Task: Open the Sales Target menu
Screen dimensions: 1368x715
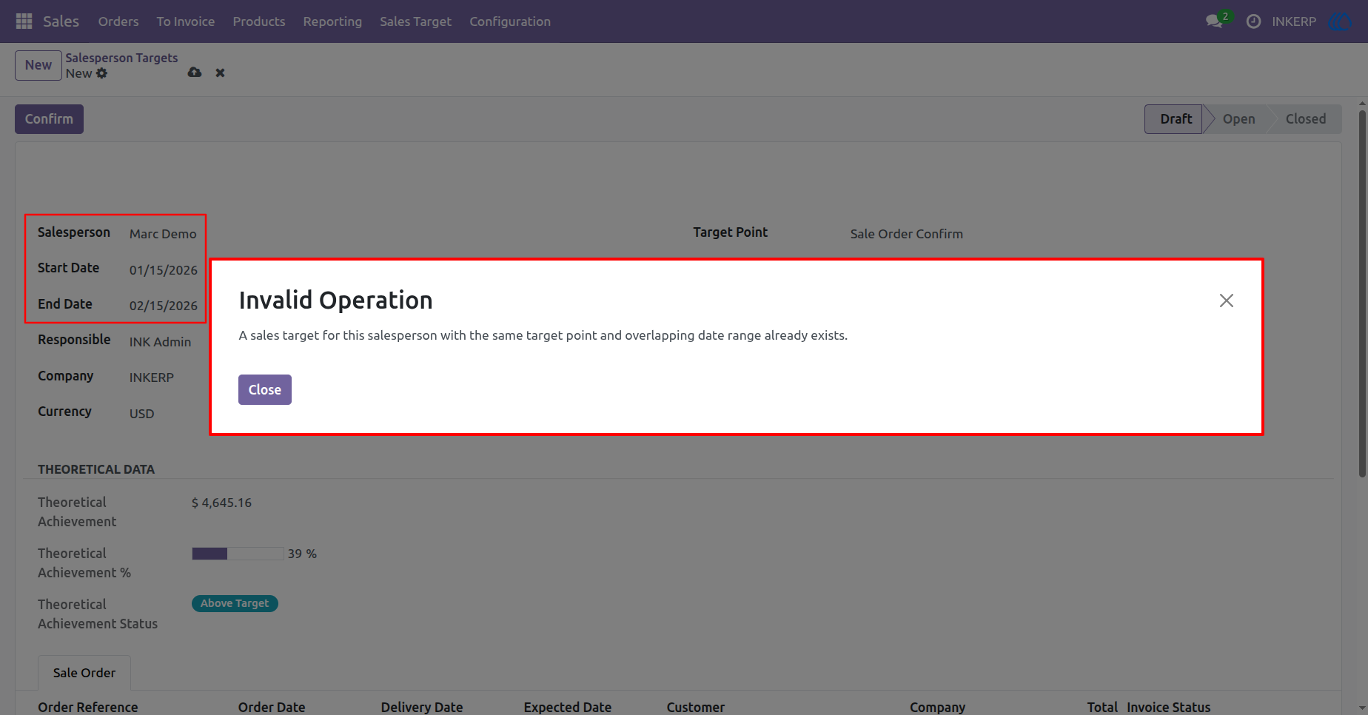Action: coord(415,21)
